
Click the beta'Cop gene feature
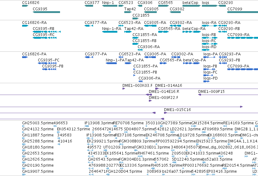click(192, 6)
